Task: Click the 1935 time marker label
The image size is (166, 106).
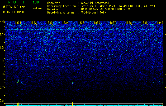Action: (x=81, y=23)
